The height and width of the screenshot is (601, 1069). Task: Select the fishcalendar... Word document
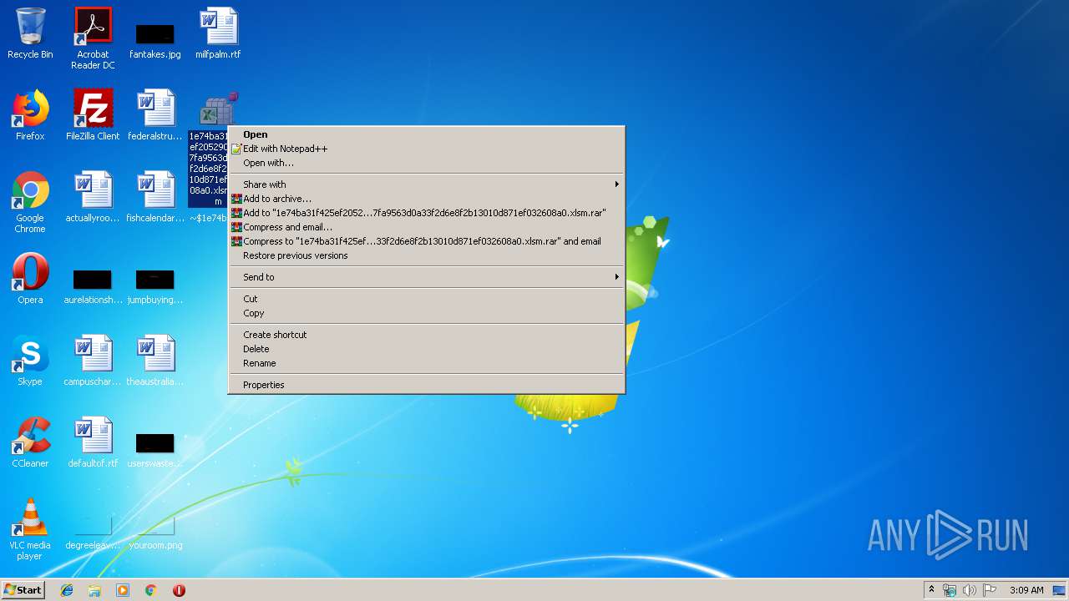[155, 198]
